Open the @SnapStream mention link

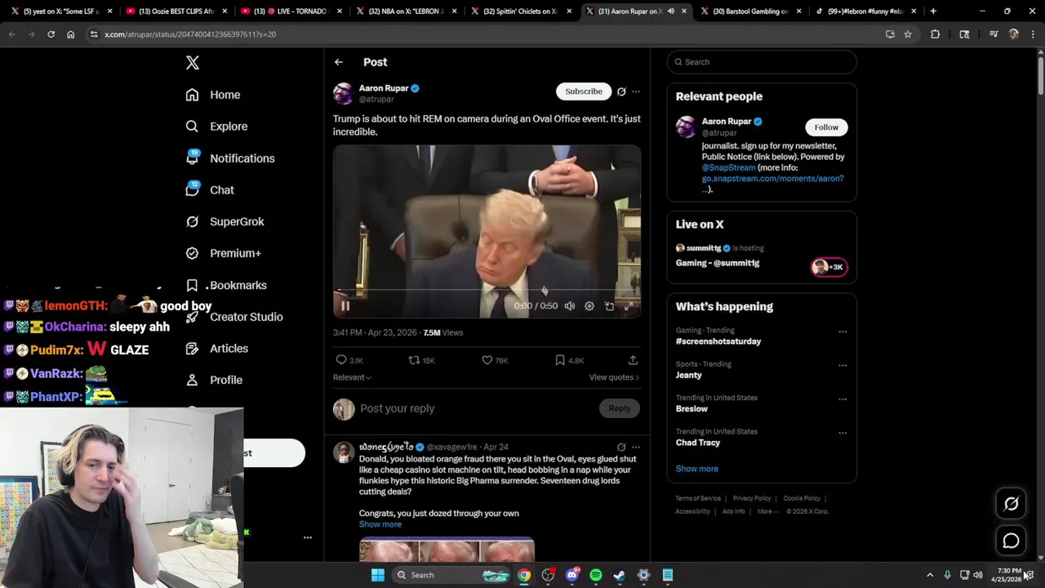728,167
